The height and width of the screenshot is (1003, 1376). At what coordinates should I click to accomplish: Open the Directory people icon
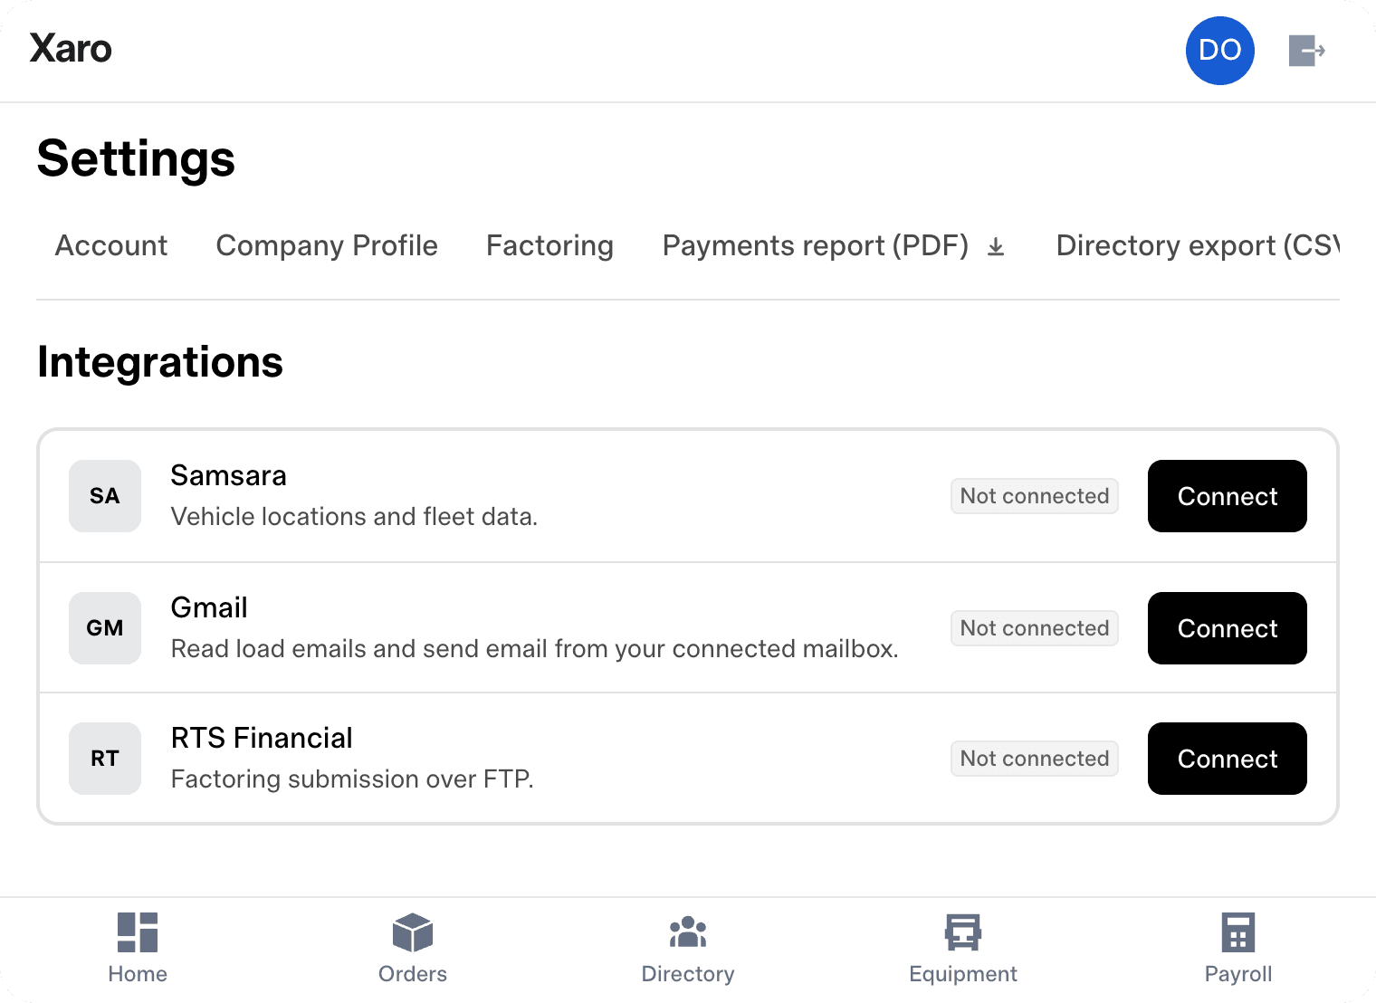click(x=688, y=932)
